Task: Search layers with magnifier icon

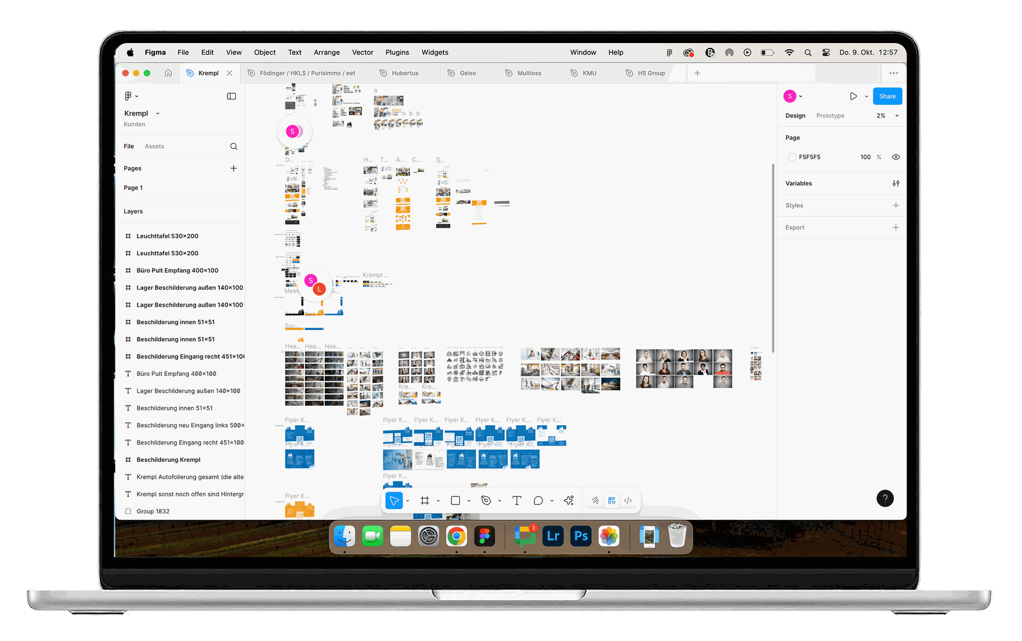Action: point(234,146)
